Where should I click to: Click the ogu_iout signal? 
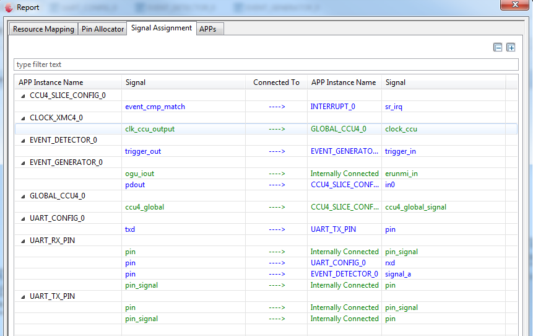tap(139, 174)
